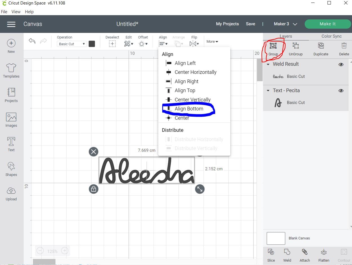This screenshot has width=352, height=265.
Task: Select the Pecita Basic Cut row
Action: 306,103
